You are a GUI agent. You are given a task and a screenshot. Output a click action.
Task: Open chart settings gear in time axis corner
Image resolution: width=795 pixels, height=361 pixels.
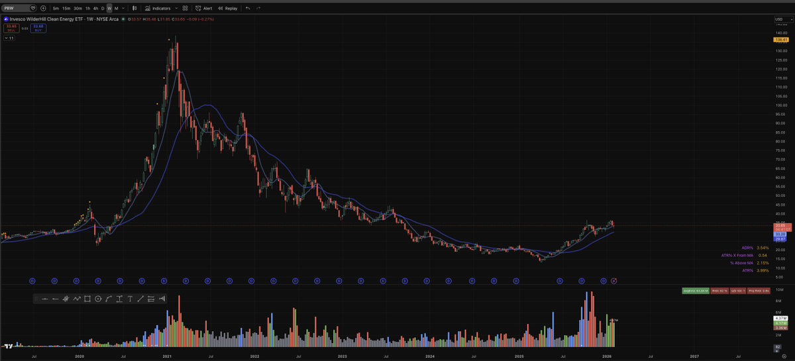tap(784, 356)
